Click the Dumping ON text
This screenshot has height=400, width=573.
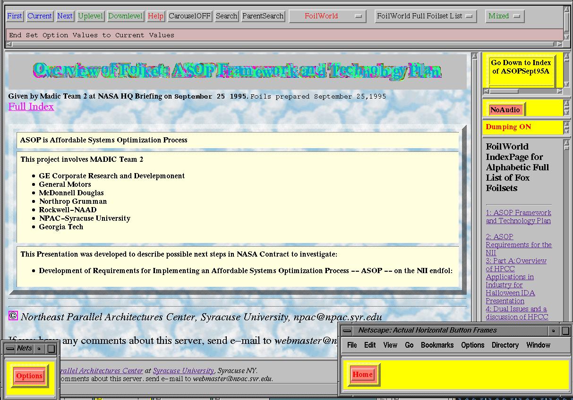508,127
